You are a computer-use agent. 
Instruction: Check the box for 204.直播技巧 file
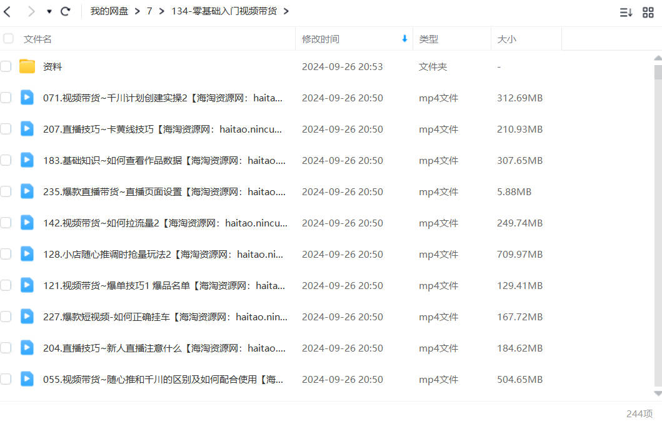(x=6, y=348)
